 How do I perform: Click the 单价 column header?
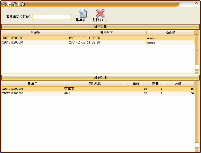[136, 84]
